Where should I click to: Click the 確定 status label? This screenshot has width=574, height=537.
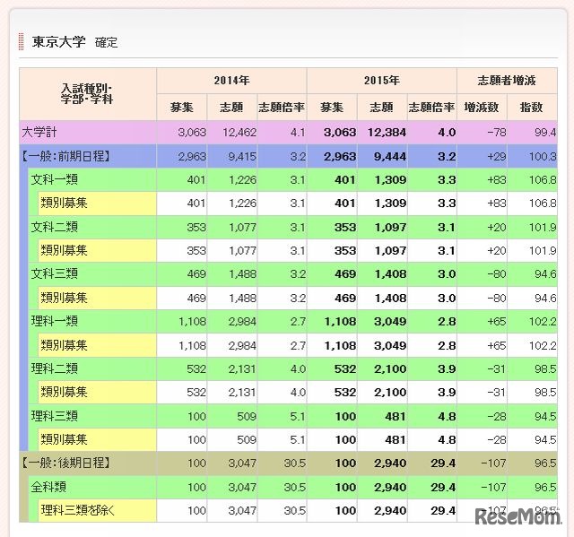(106, 42)
